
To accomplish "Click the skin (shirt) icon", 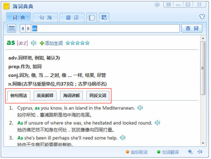I will click(202, 17).
